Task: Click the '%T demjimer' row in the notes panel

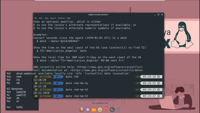Action: pos(15,89)
